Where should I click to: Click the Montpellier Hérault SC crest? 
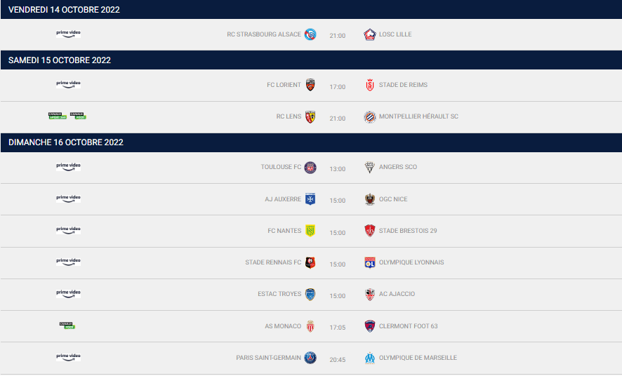pyautogui.click(x=370, y=116)
